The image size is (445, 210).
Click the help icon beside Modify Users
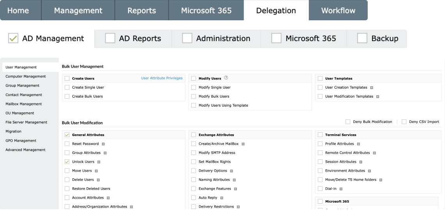[226, 78]
